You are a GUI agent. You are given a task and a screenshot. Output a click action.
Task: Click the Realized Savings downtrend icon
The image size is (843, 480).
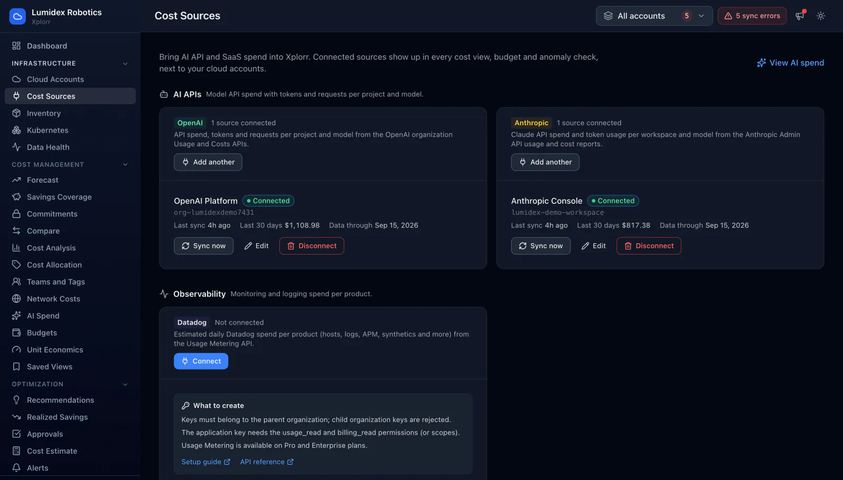click(x=16, y=417)
